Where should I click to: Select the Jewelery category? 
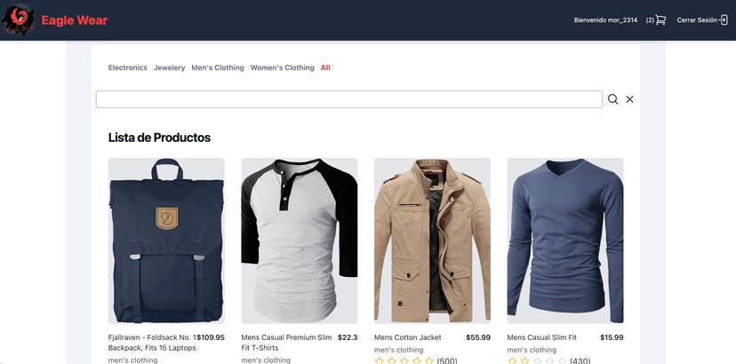click(170, 67)
